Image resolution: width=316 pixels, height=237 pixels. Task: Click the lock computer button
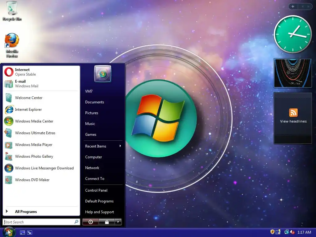click(107, 222)
